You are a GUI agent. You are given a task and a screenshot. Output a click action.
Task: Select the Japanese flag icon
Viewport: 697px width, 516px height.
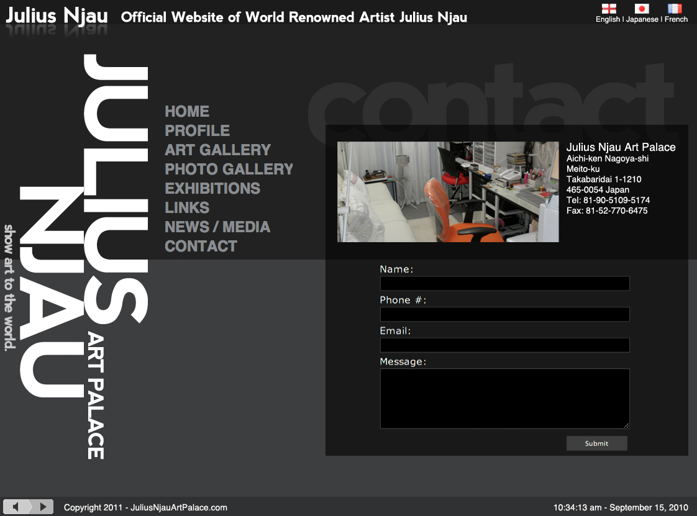642,9
